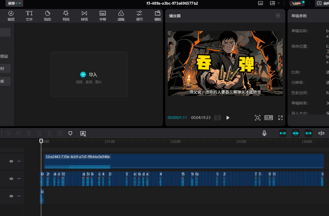Open the player panel hamburger menu
Image resolution: width=329 pixels, height=216 pixels.
pyautogui.click(x=278, y=16)
